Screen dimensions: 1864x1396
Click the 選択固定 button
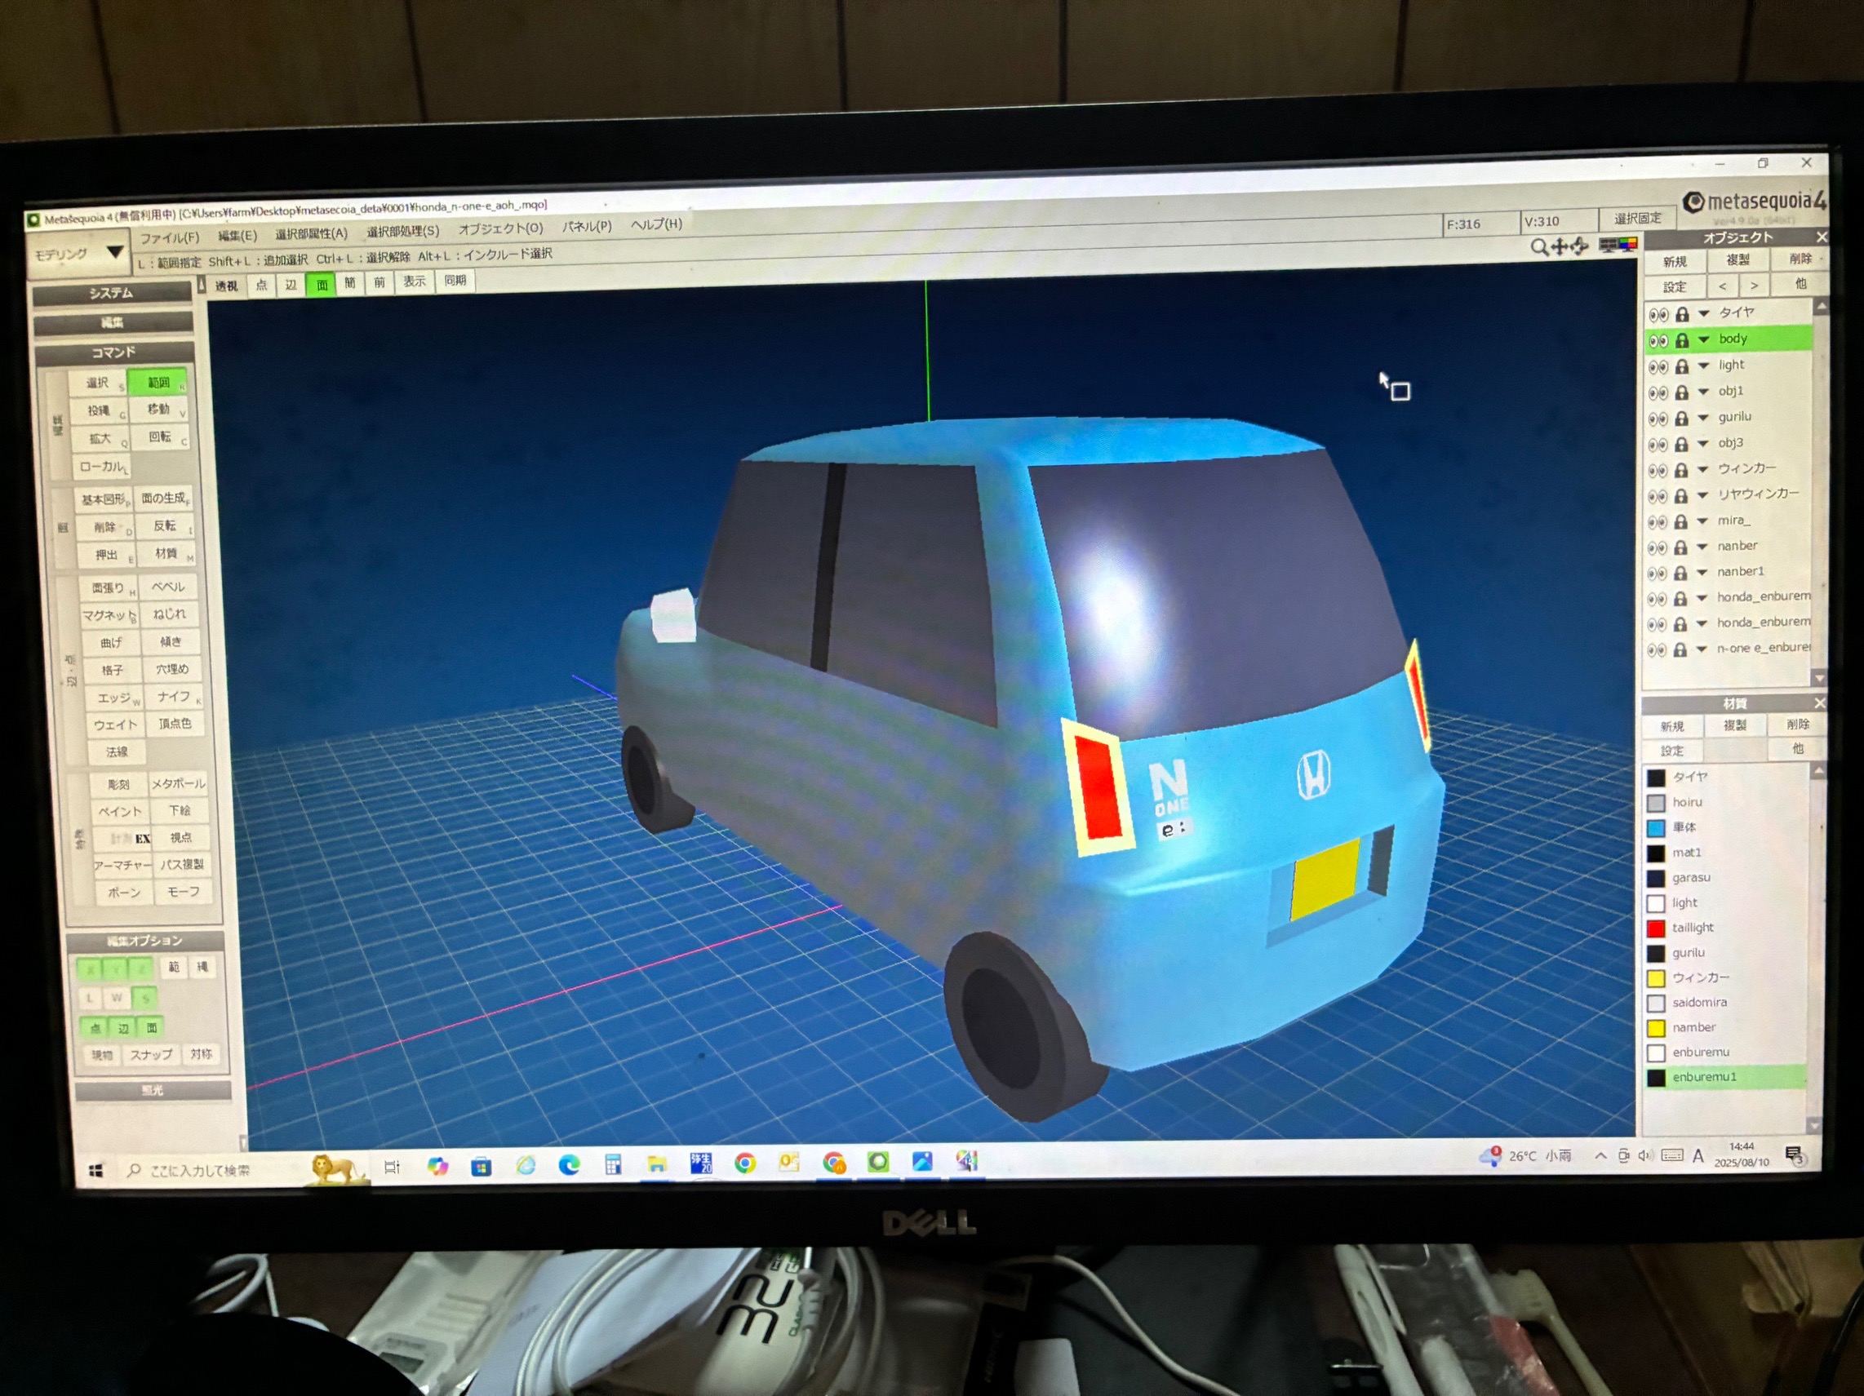tap(1637, 219)
